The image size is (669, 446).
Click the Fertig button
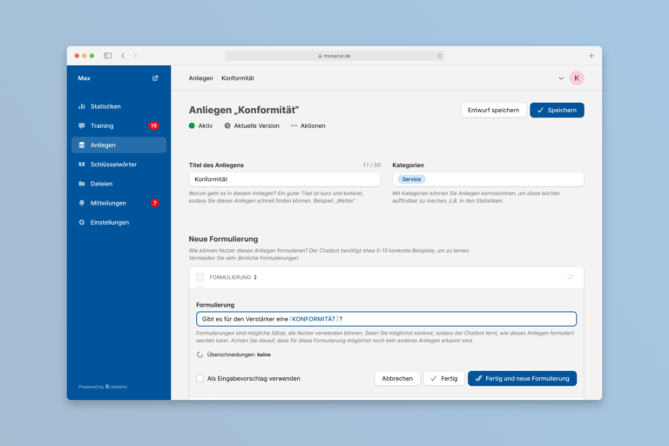[443, 379]
